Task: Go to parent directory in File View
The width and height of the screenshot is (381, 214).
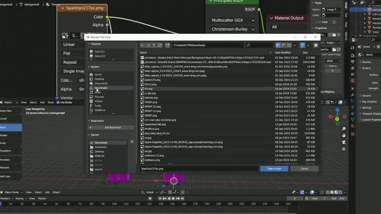Action: point(154,45)
